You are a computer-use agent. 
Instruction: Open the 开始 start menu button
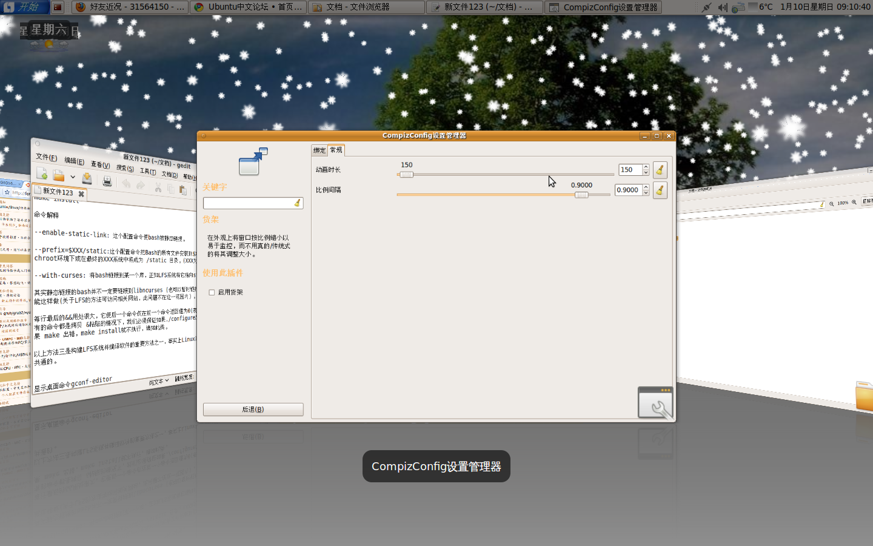coord(24,7)
